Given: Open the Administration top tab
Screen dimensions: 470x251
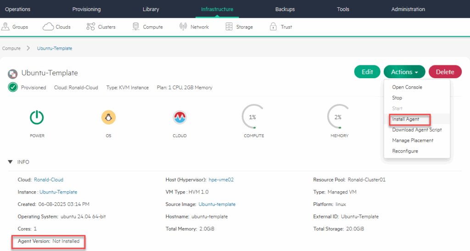Looking at the screenshot, I should click(x=408, y=9).
